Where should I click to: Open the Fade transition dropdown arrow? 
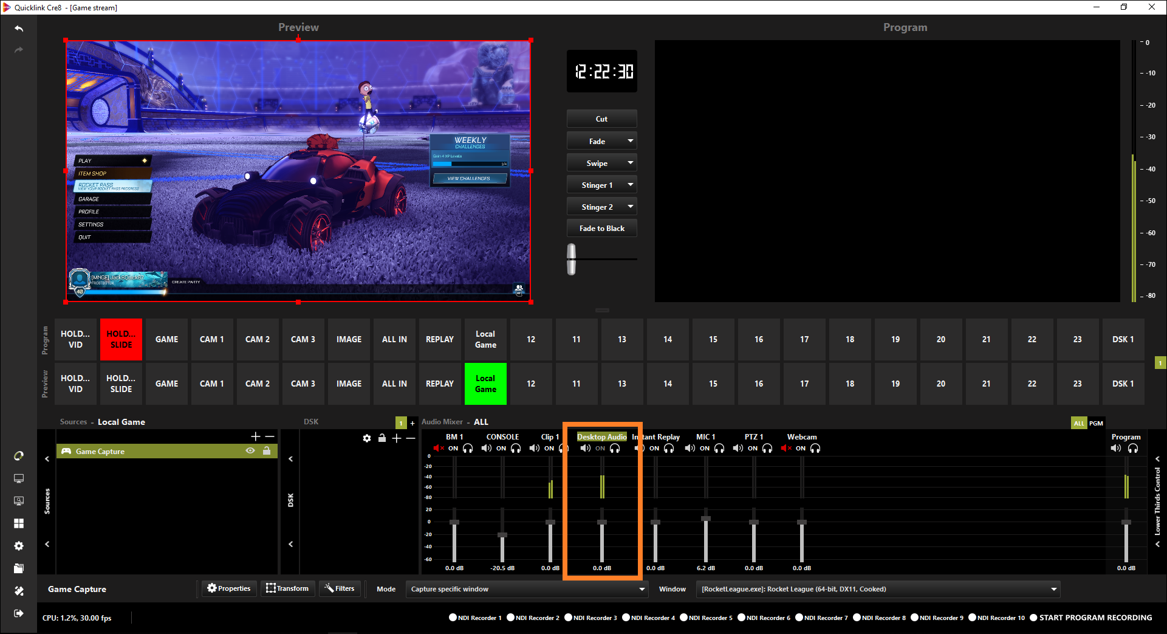click(x=631, y=141)
